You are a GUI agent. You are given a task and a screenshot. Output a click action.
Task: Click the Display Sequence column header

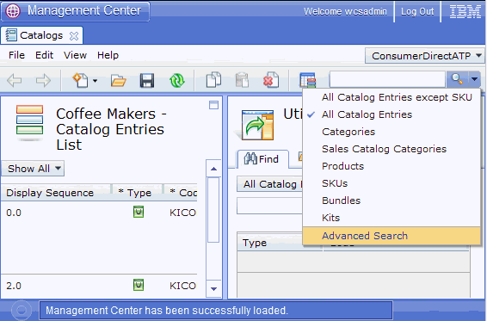tap(56, 193)
